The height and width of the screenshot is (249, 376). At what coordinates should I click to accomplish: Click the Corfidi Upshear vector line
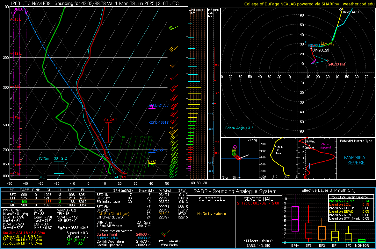[124, 245]
